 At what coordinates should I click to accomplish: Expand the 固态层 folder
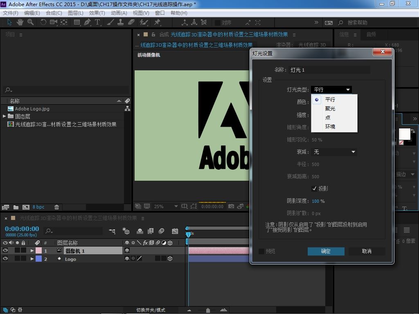pyautogui.click(x=4, y=116)
